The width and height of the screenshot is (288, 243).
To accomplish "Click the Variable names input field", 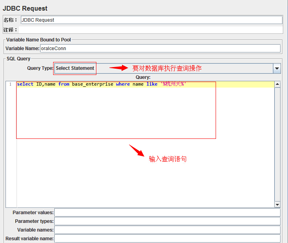I will click(167, 230).
